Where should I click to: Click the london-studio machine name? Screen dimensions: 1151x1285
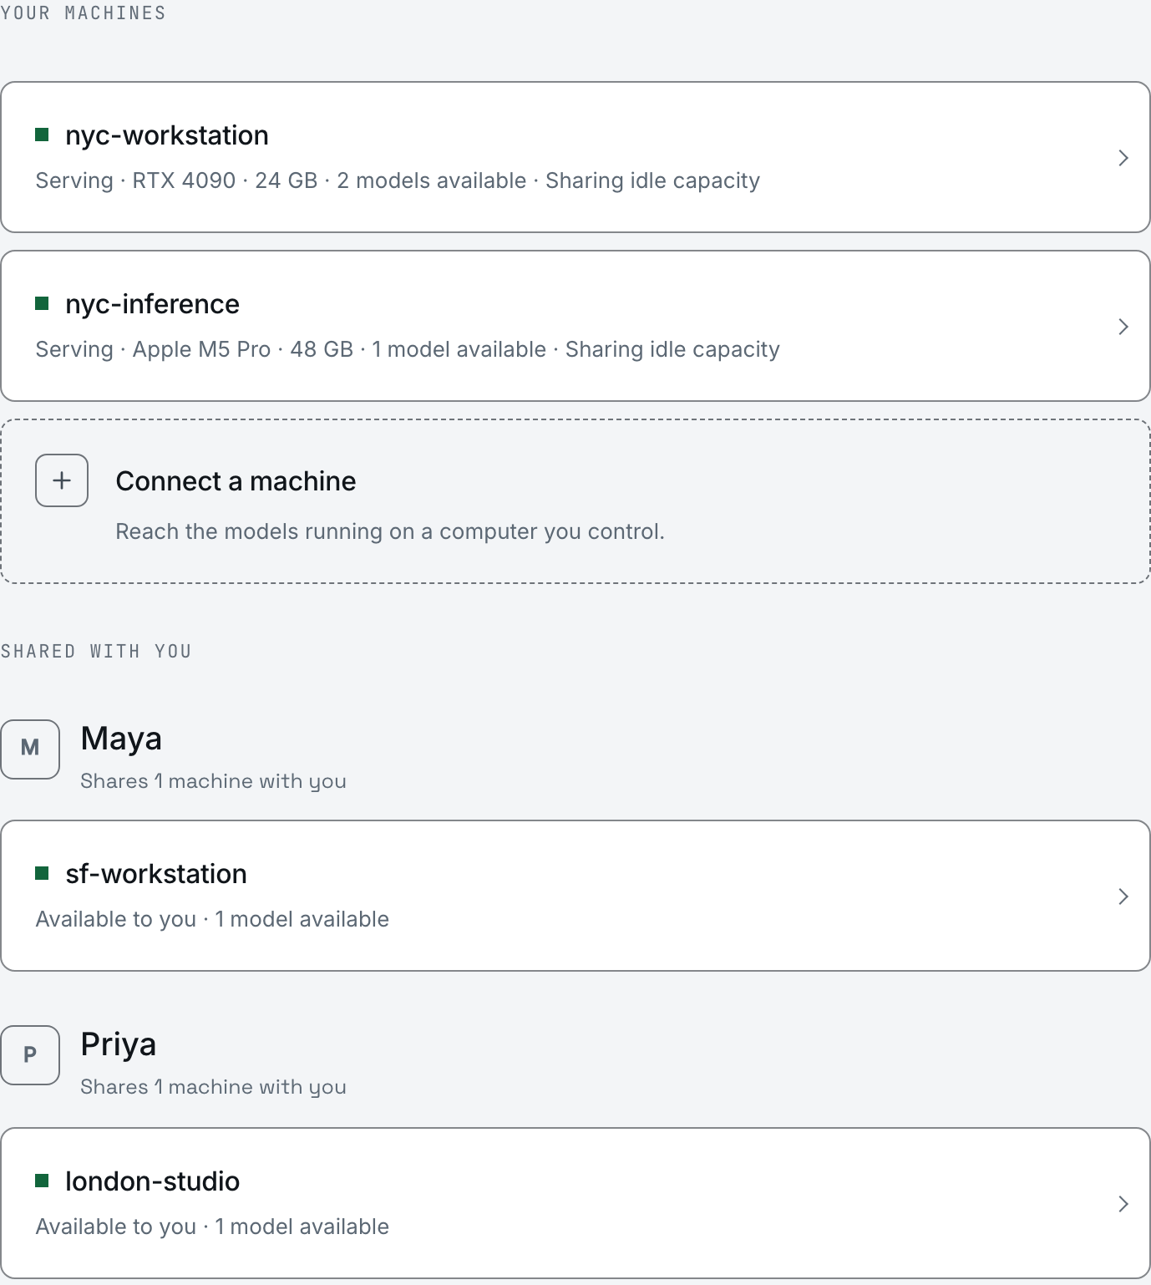pyautogui.click(x=152, y=1181)
